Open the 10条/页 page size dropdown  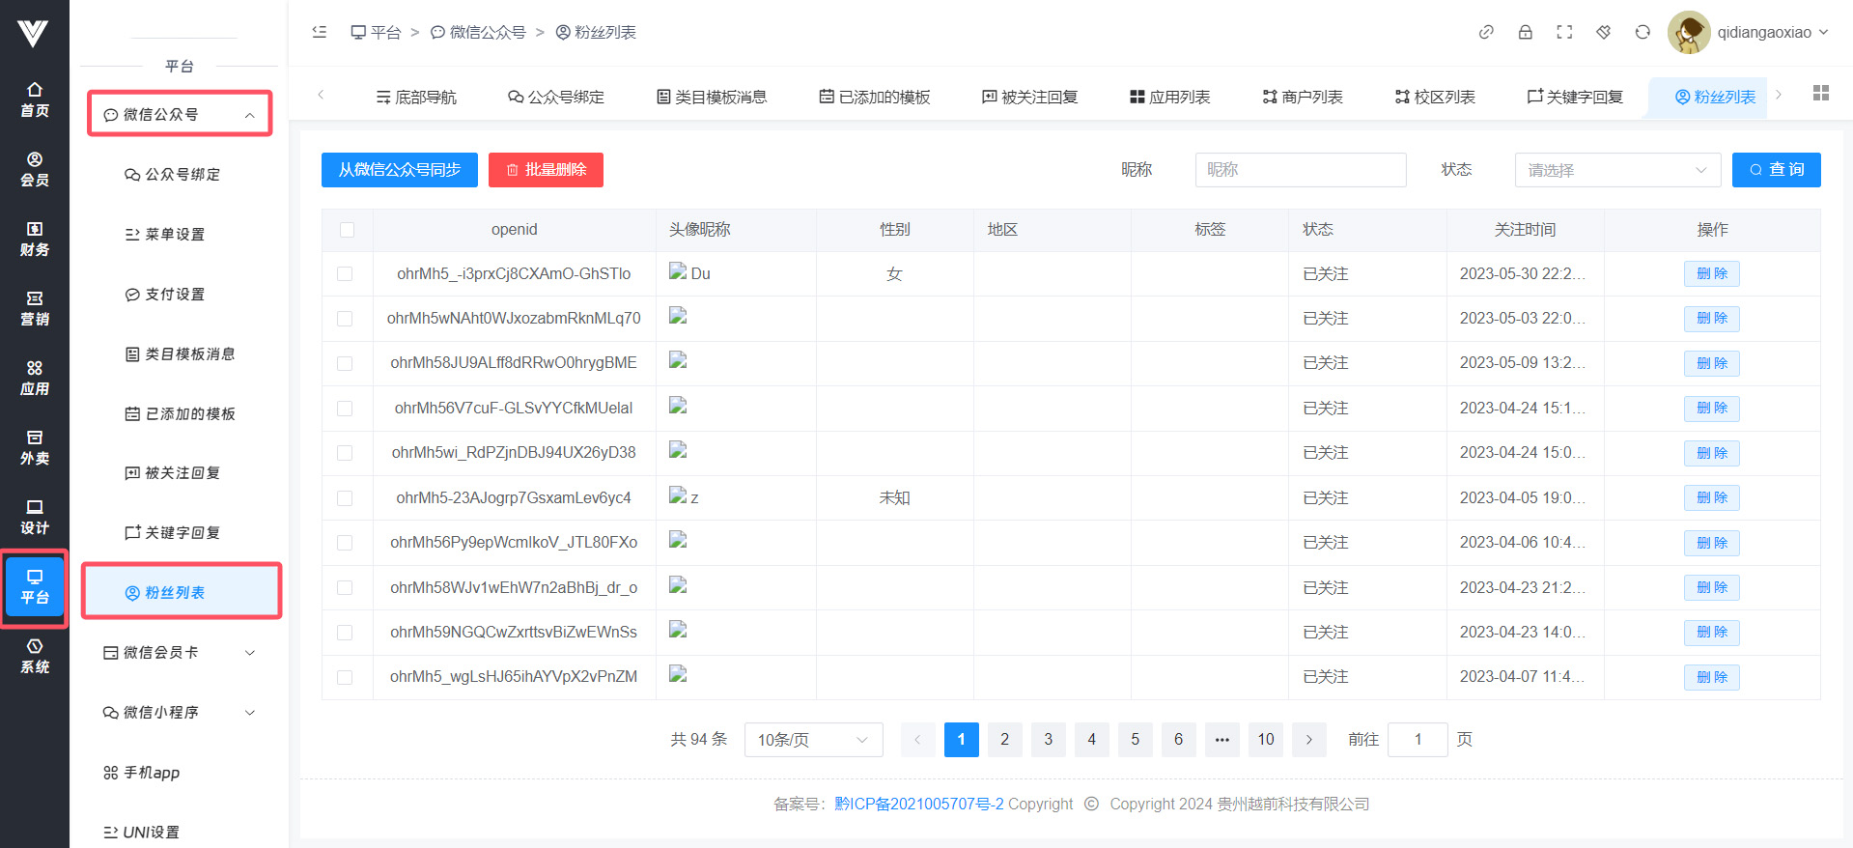pyautogui.click(x=812, y=740)
